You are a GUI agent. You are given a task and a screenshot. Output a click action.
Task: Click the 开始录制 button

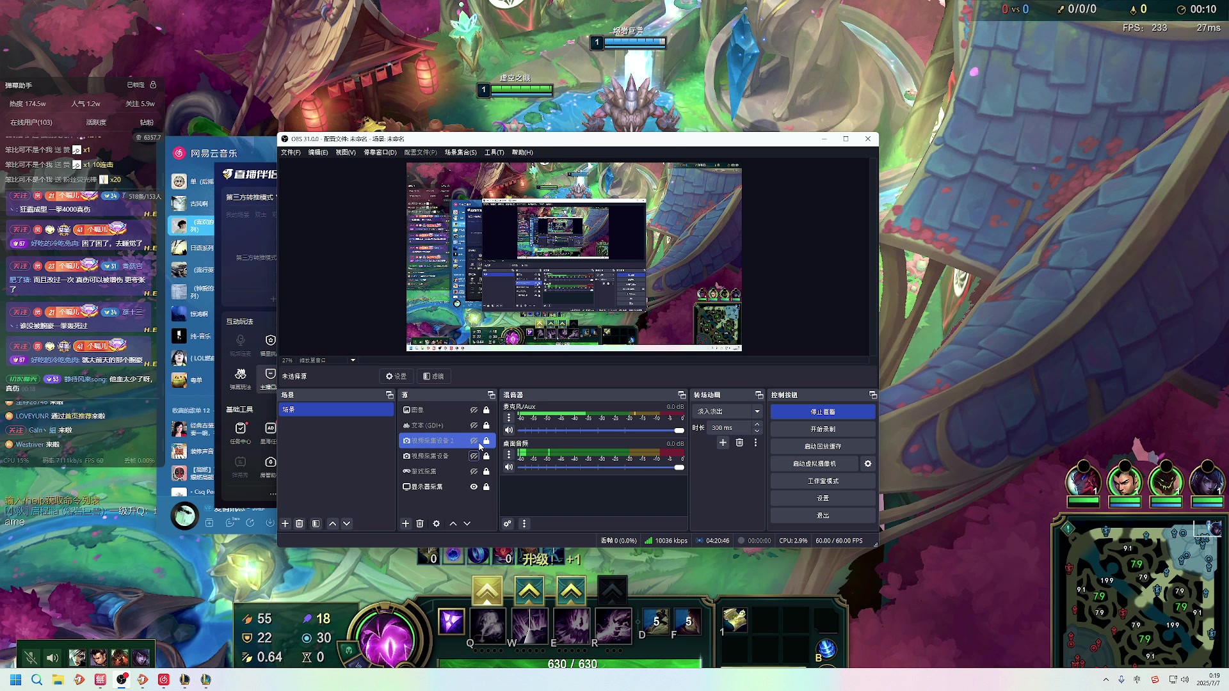(823, 429)
